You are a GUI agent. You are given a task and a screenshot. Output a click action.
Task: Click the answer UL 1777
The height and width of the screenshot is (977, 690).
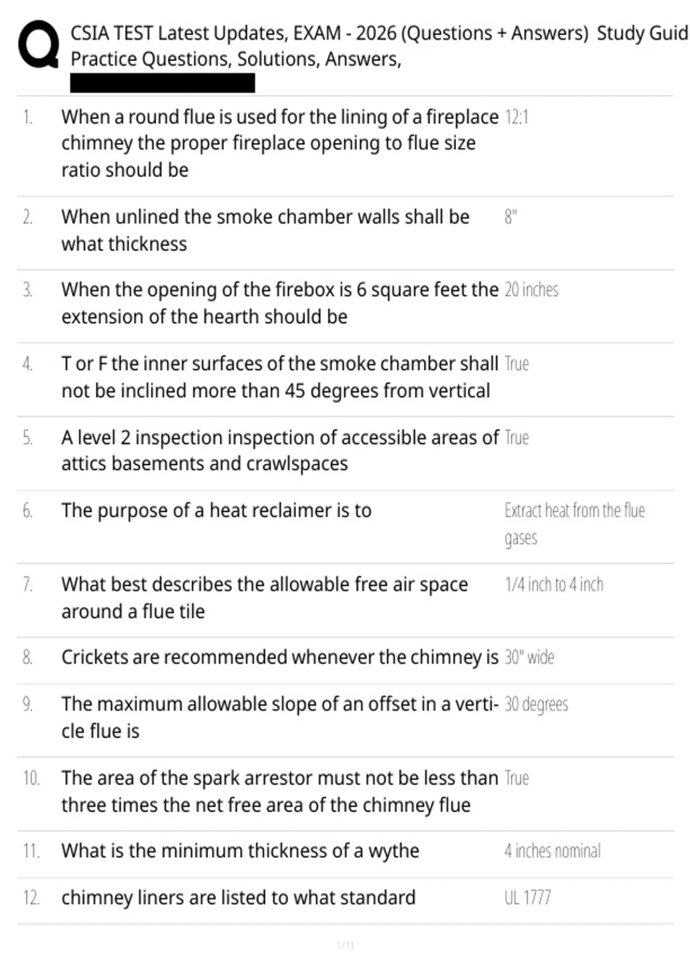pos(527,898)
